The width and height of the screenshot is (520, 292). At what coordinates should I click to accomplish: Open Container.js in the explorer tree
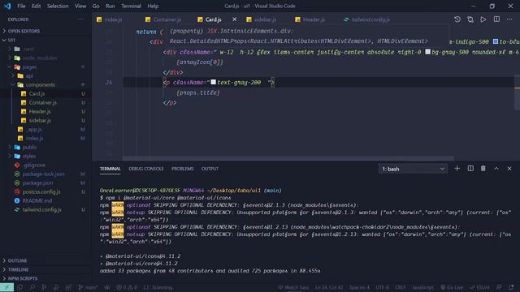coord(42,103)
